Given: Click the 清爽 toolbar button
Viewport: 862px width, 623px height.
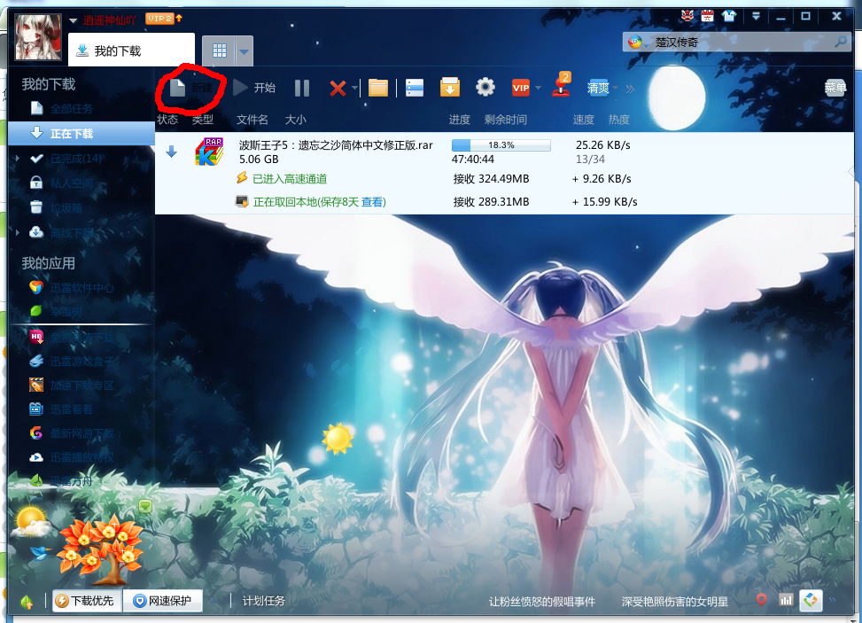Looking at the screenshot, I should [x=598, y=88].
